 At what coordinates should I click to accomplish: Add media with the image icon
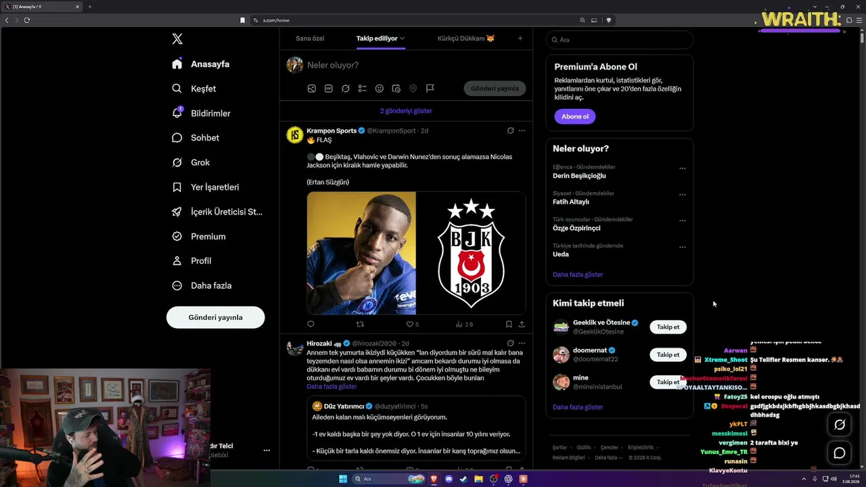[312, 89]
